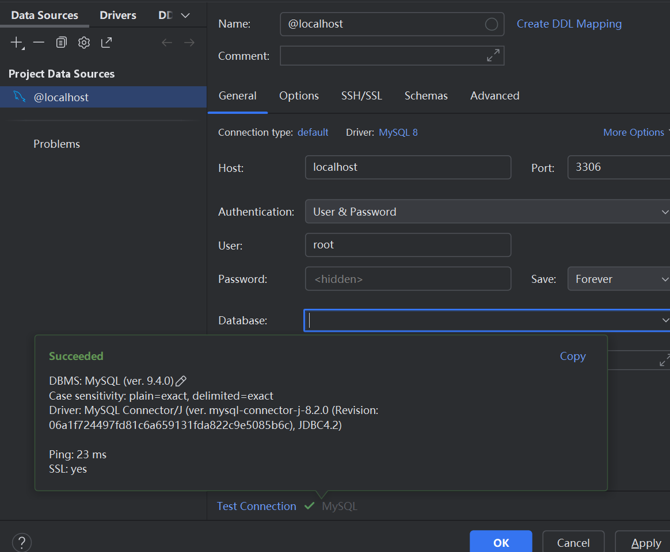Click the forward navigation arrow
Image resolution: width=670 pixels, height=552 pixels.
[189, 43]
